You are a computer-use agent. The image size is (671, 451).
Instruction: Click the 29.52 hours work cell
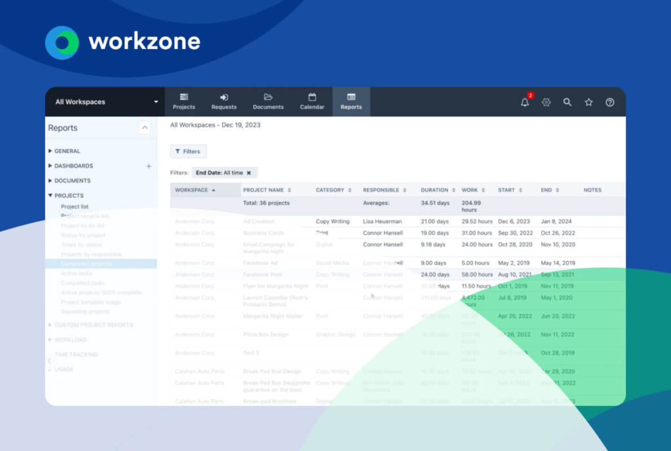pyautogui.click(x=477, y=222)
